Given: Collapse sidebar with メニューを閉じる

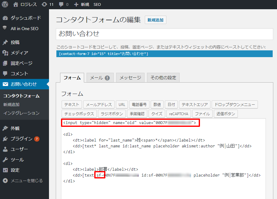Looking at the screenshot, I should point(26,181).
